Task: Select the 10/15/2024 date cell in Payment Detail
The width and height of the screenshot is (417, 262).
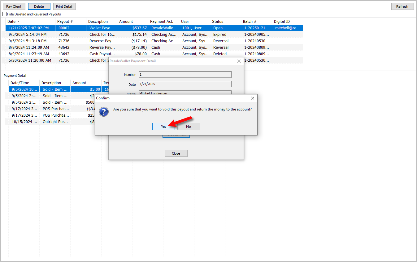Action: click(x=24, y=122)
